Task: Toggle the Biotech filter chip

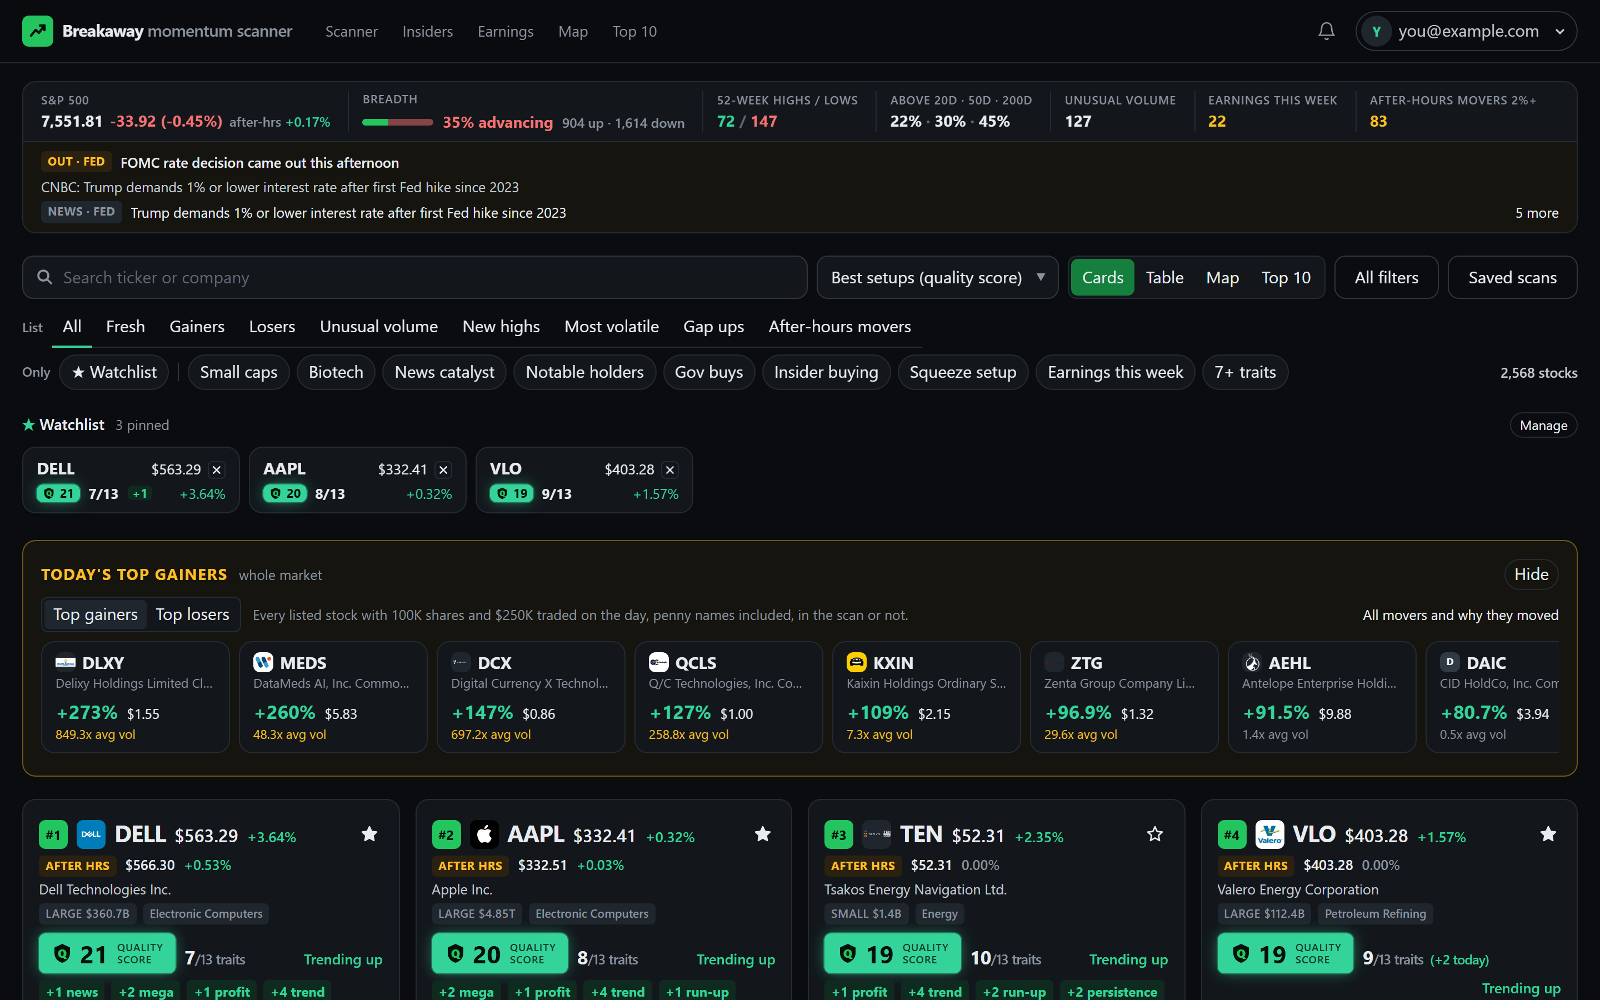Action: point(336,372)
